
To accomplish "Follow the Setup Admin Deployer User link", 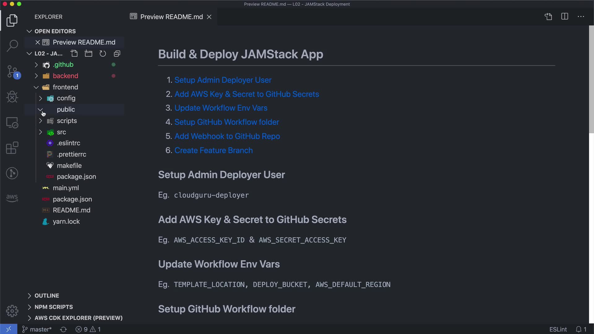I will pos(223,80).
